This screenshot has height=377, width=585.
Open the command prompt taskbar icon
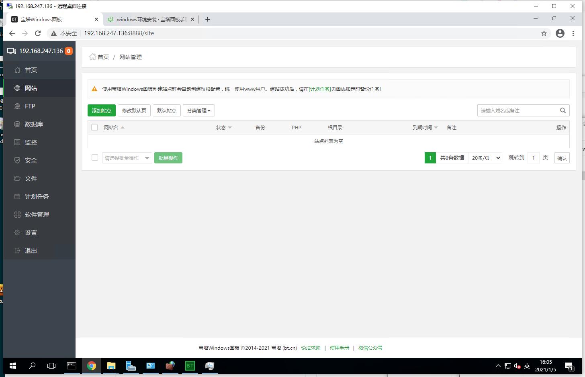tap(72, 366)
